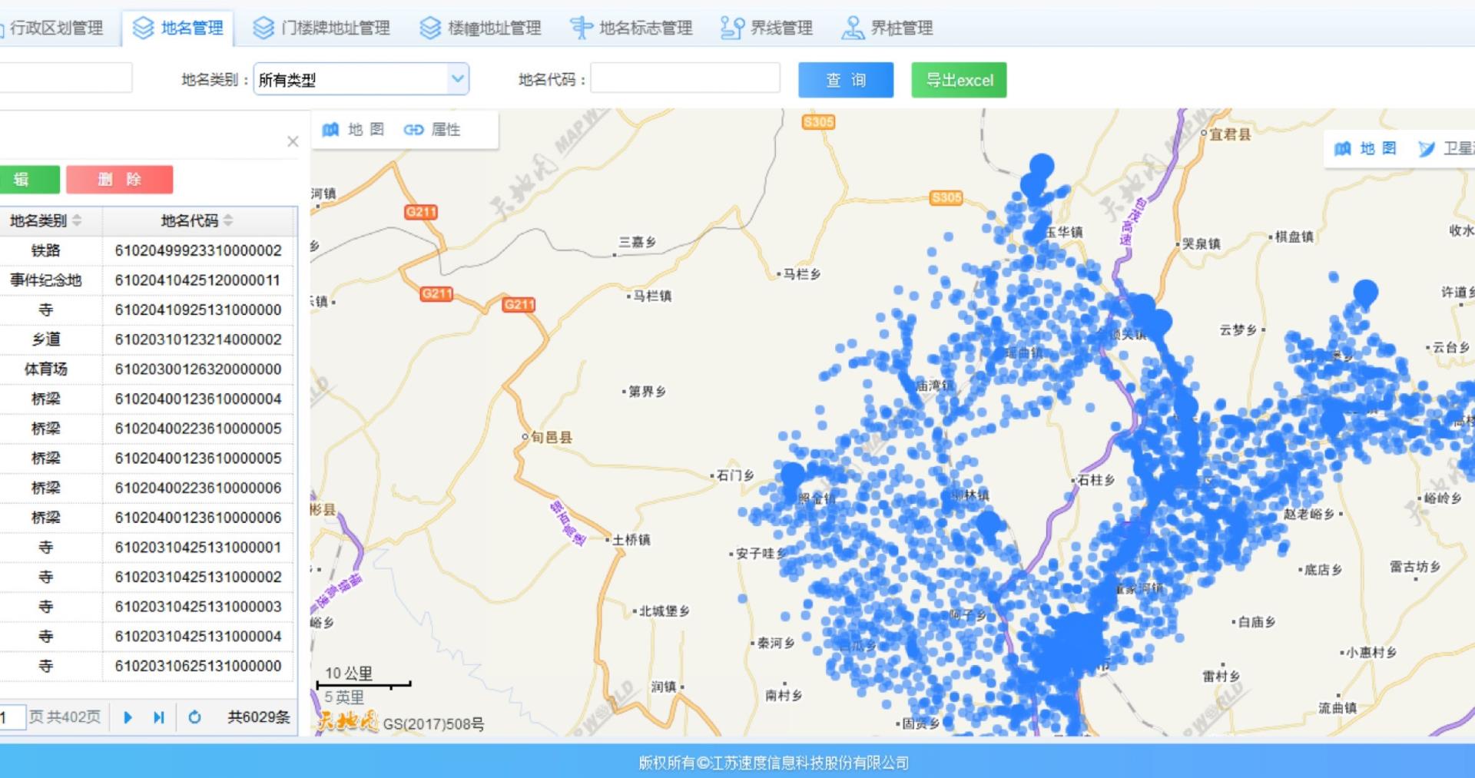Switch to 门楼牌地址管理 tab
The image size is (1475, 778).
pyautogui.click(x=322, y=28)
